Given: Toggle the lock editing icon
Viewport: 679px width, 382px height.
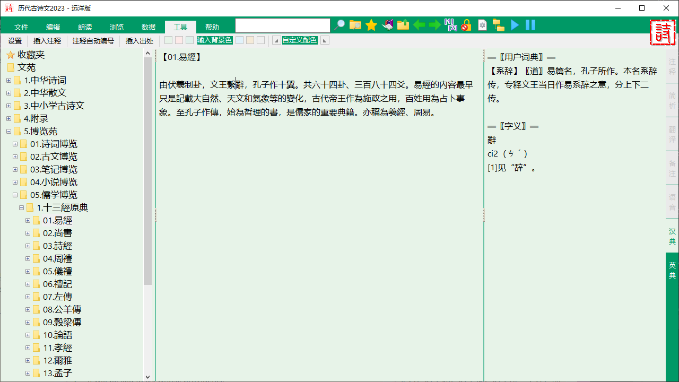Looking at the screenshot, I should (466, 24).
